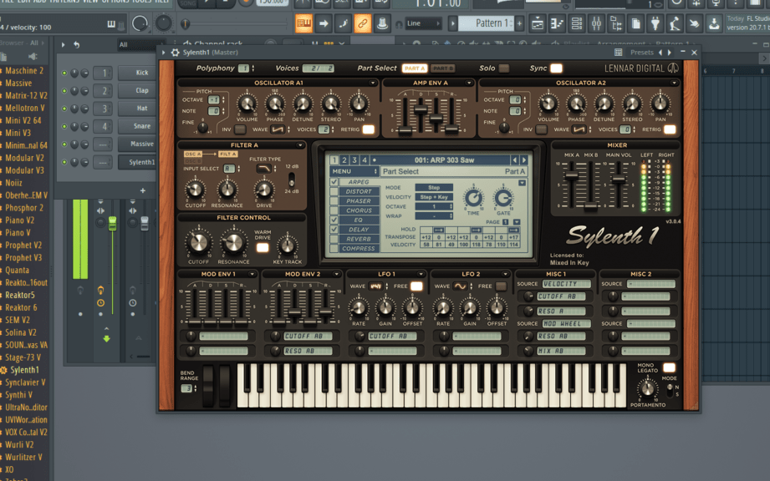
Task: Click the Oscillator A1 wave selector
Action: click(278, 129)
